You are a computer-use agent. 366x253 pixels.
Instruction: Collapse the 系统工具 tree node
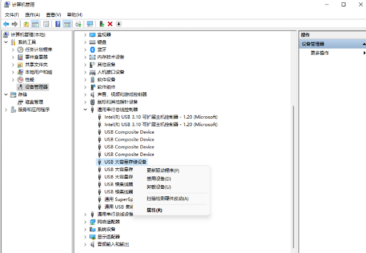tap(6, 42)
